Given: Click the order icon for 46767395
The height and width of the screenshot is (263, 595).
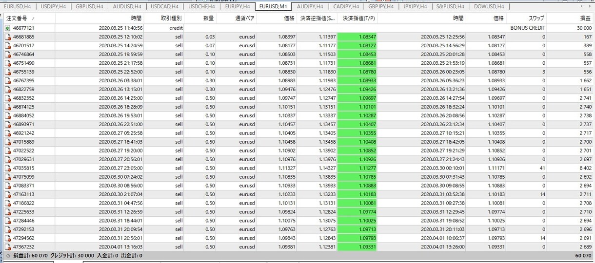Looking at the screenshot, I should point(7,81).
